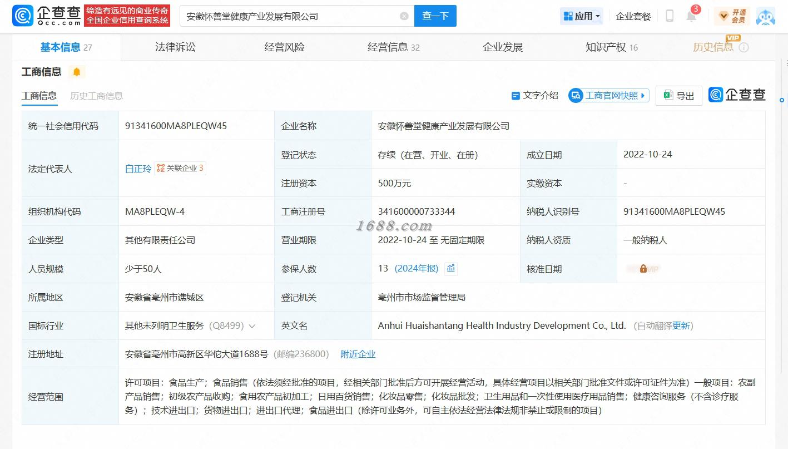Open the 应用 dropdown menu
The width and height of the screenshot is (788, 449).
coord(581,16)
